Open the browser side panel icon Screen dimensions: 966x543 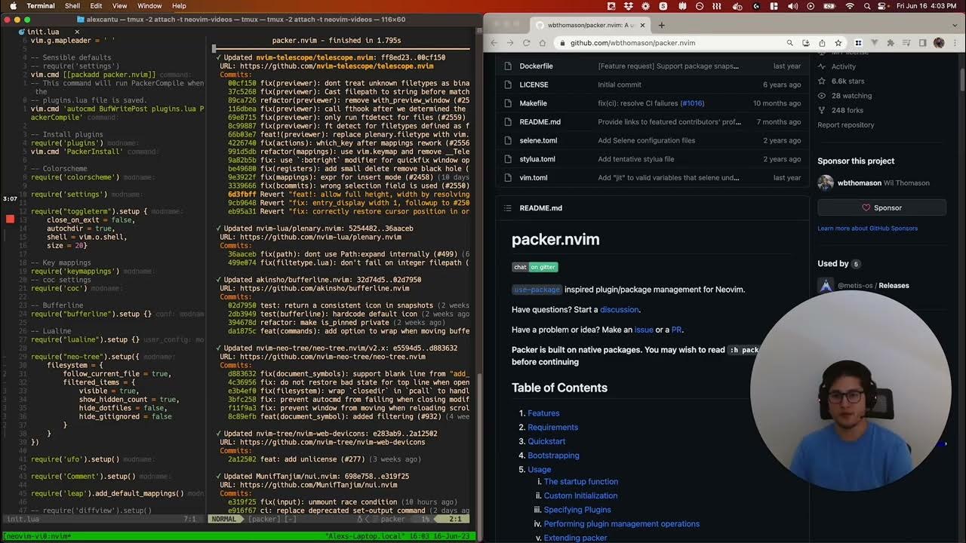click(x=922, y=43)
